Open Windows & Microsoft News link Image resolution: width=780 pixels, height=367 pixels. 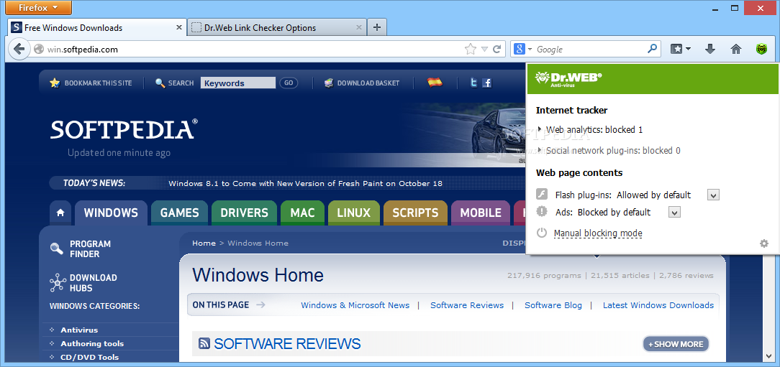[x=355, y=305]
